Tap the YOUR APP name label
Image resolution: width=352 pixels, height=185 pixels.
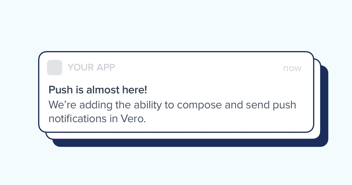pos(91,68)
